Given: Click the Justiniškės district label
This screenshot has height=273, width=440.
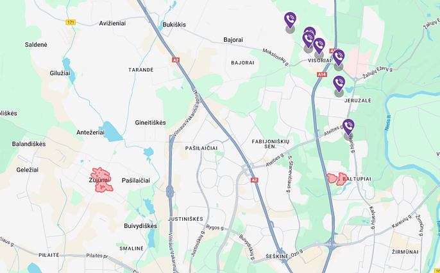Looking at the screenshot, I should (185, 219).
